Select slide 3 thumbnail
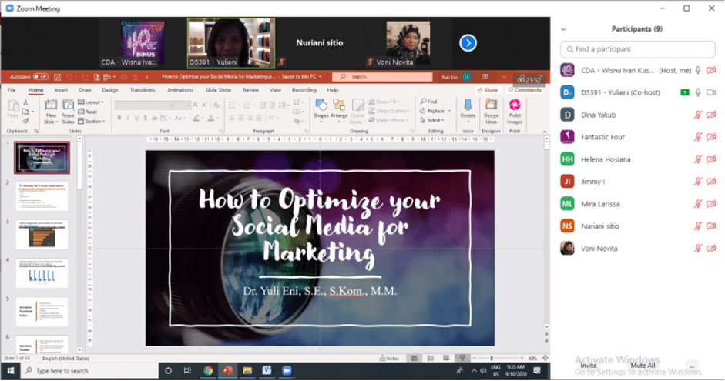Image resolution: width=725 pixels, height=381 pixels. [42, 235]
